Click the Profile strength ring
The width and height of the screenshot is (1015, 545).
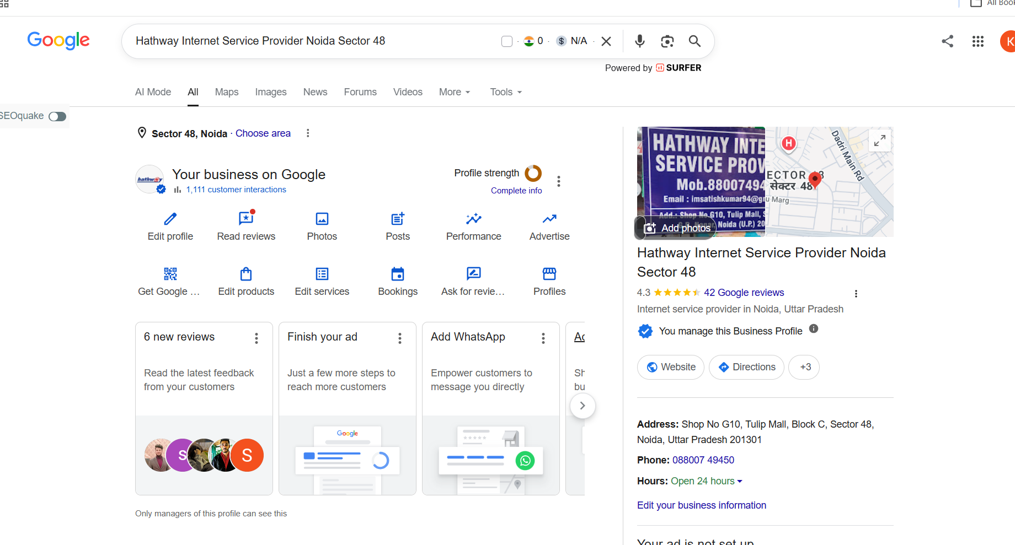[x=533, y=173]
